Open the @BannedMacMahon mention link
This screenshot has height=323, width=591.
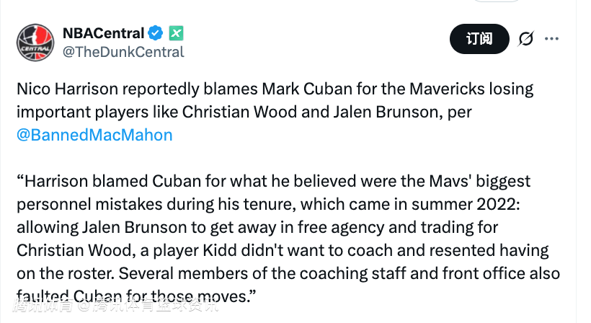(x=94, y=135)
